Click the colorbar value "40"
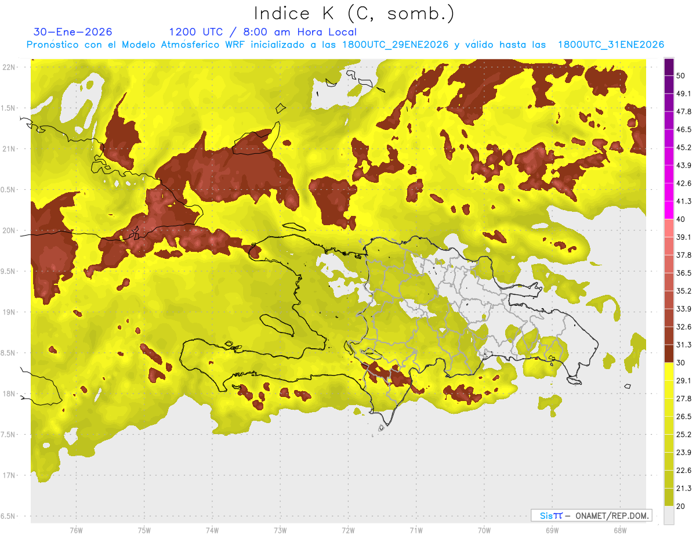Screen dimensions: 696x538 [x=681, y=219]
